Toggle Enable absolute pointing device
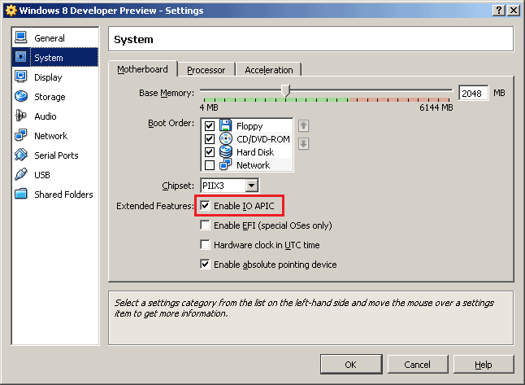Screen dimensions: 525x385 click(205, 264)
